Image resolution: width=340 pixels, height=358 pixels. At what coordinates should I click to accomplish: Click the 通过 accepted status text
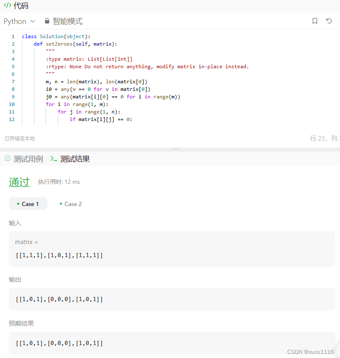click(x=19, y=182)
